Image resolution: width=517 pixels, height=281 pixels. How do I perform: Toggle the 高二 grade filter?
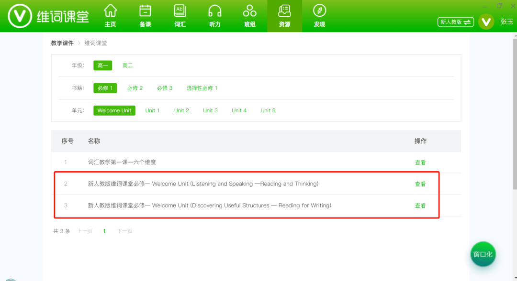(x=127, y=65)
